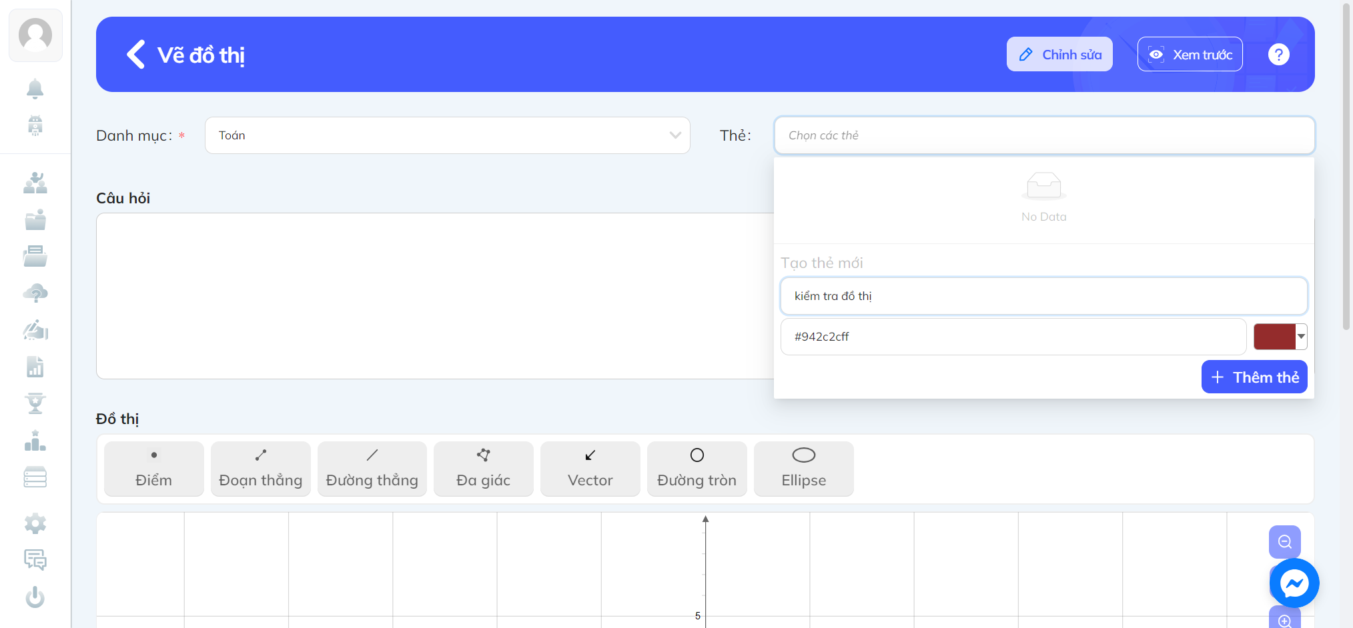The image size is (1353, 628).
Task: Focus the Chọn các thẻ tag selector
Action: coord(1044,135)
